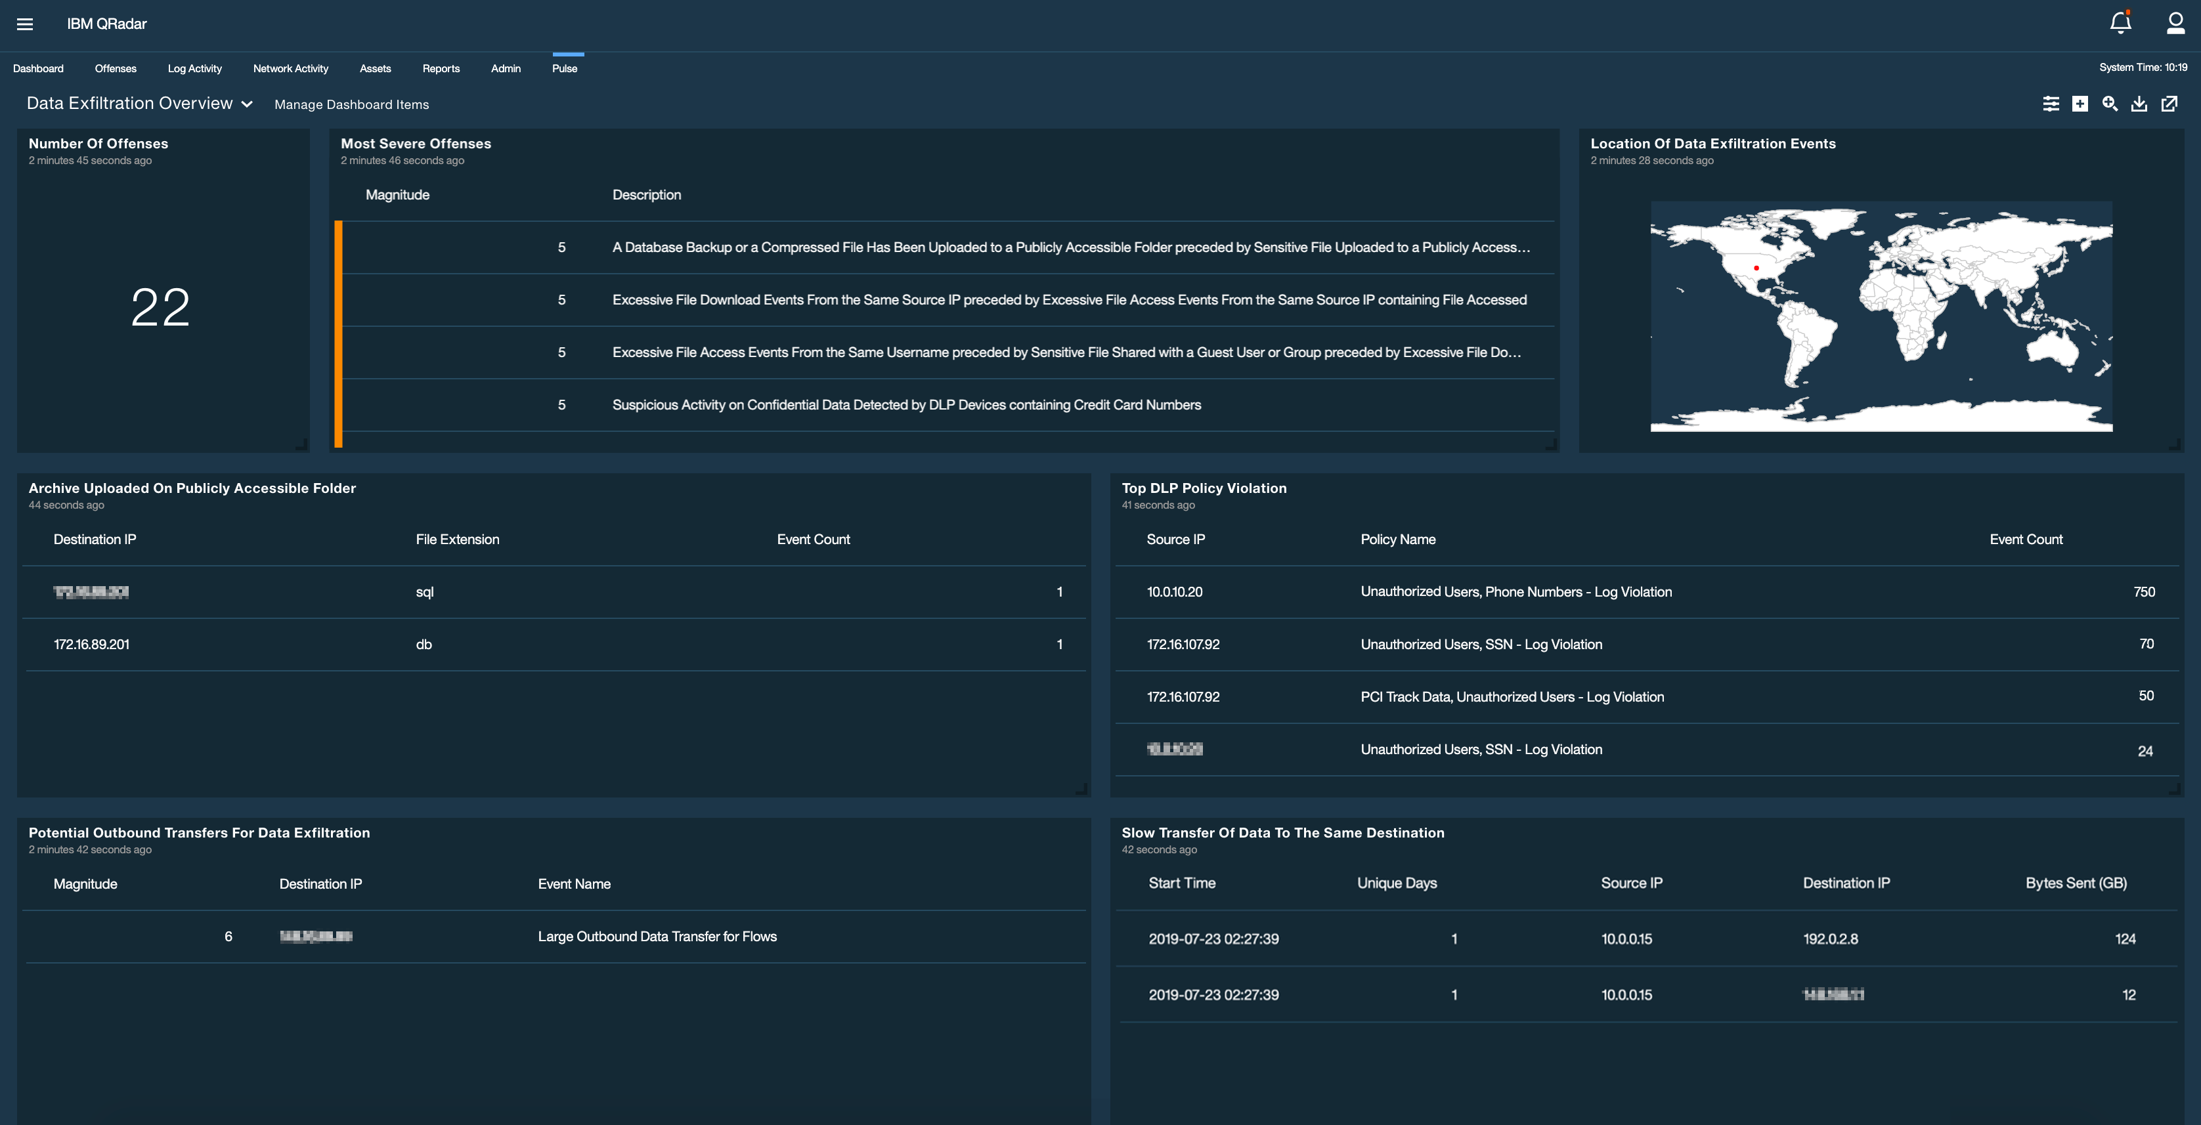Click the zoom magnifier icon
The image size is (2201, 1125).
point(2110,103)
